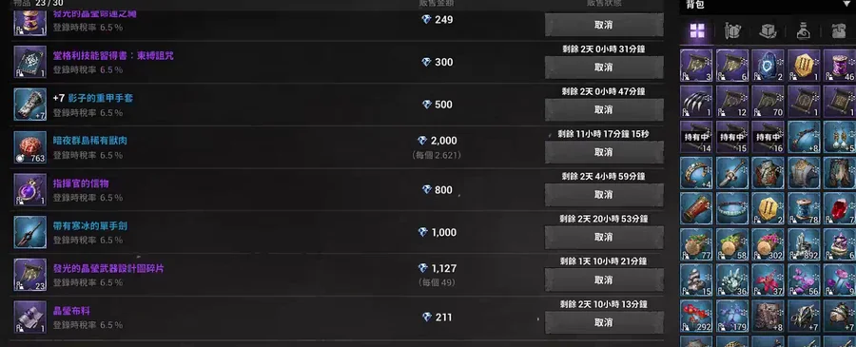
Task: Select the all-items grid backpack tab
Action: click(696, 30)
